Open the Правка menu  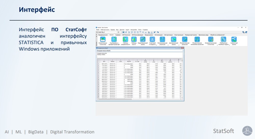tap(113, 30)
